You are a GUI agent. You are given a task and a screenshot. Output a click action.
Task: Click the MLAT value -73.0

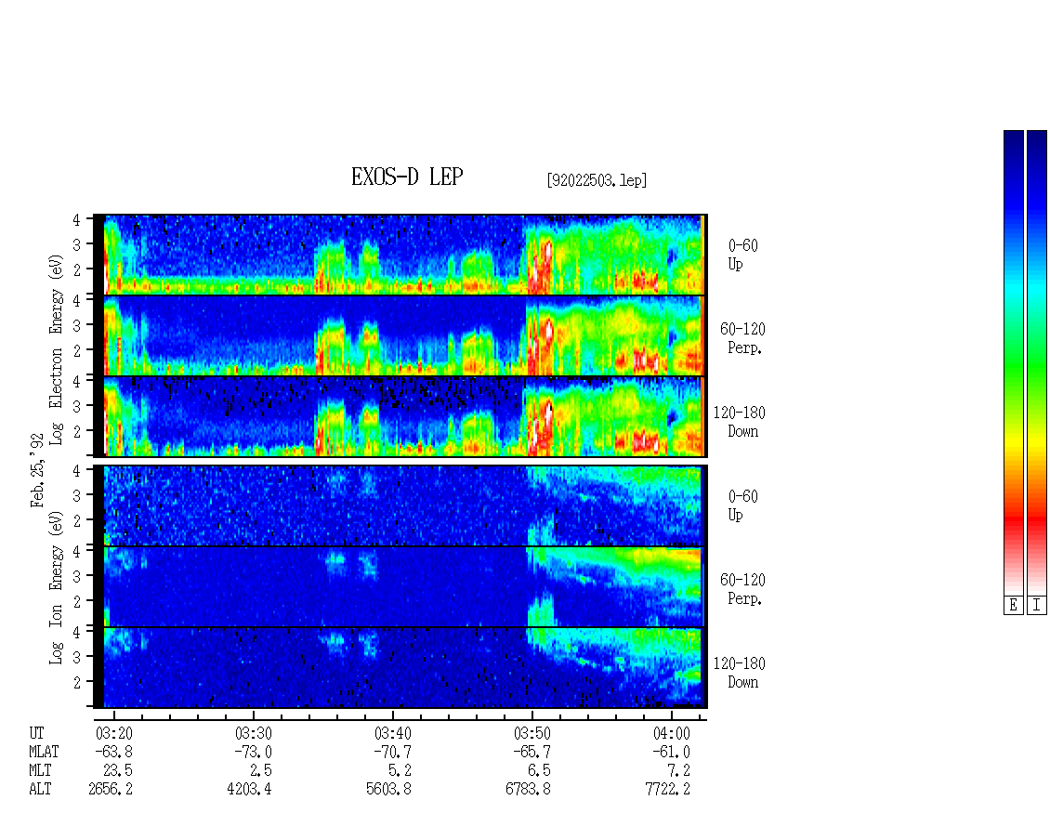[x=253, y=752]
